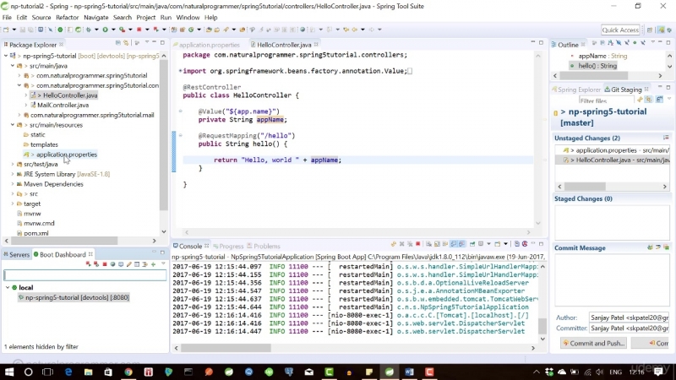Select application.properties in Package Explorer

[x=67, y=155]
